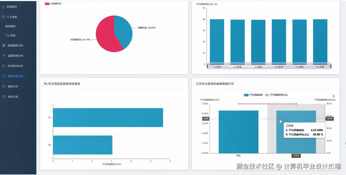Click the 高峰时段: 40.86% label

coord(147,28)
